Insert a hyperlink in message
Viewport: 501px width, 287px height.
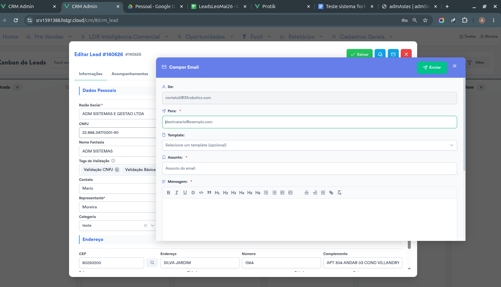(x=331, y=193)
